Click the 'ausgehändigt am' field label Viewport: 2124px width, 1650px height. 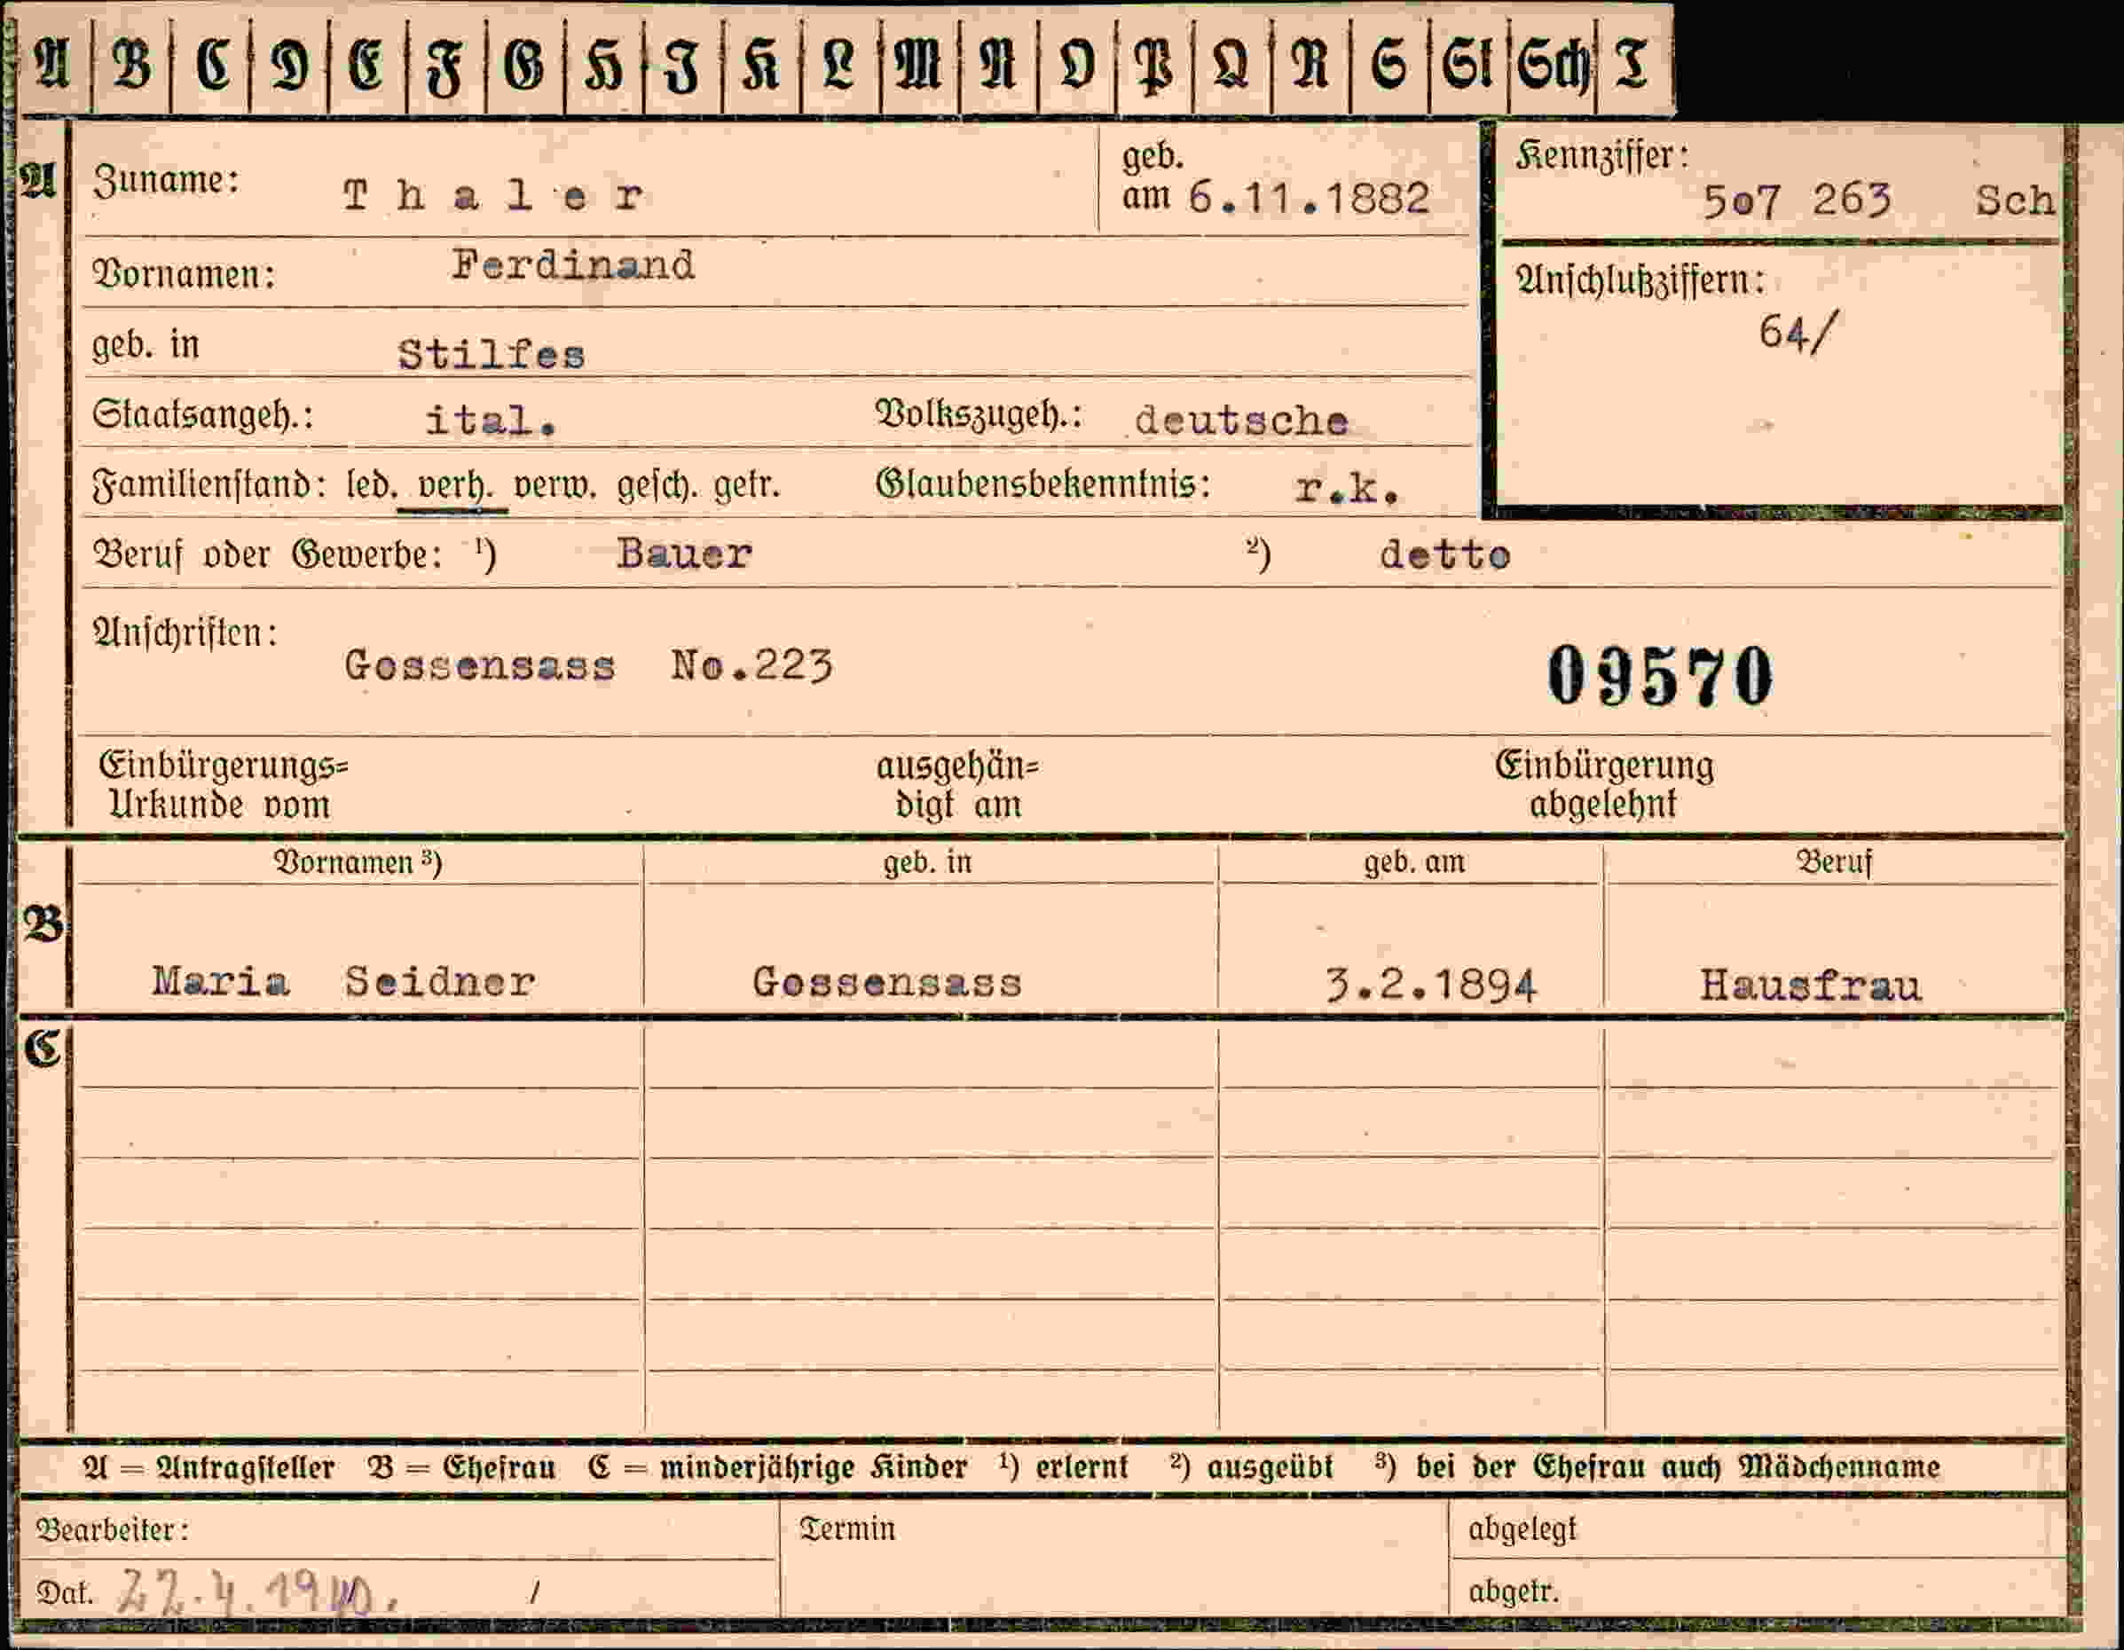coord(958,786)
